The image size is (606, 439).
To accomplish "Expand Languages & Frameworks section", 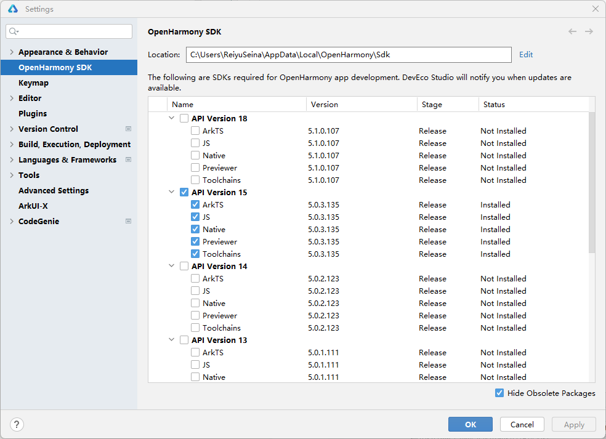I will click(12, 159).
